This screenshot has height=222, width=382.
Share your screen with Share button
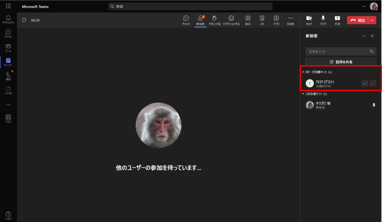(x=337, y=20)
